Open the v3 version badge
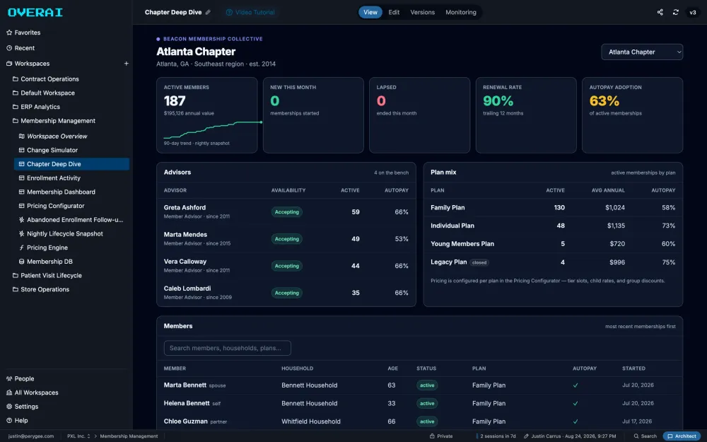The width and height of the screenshot is (707, 442). tap(693, 12)
